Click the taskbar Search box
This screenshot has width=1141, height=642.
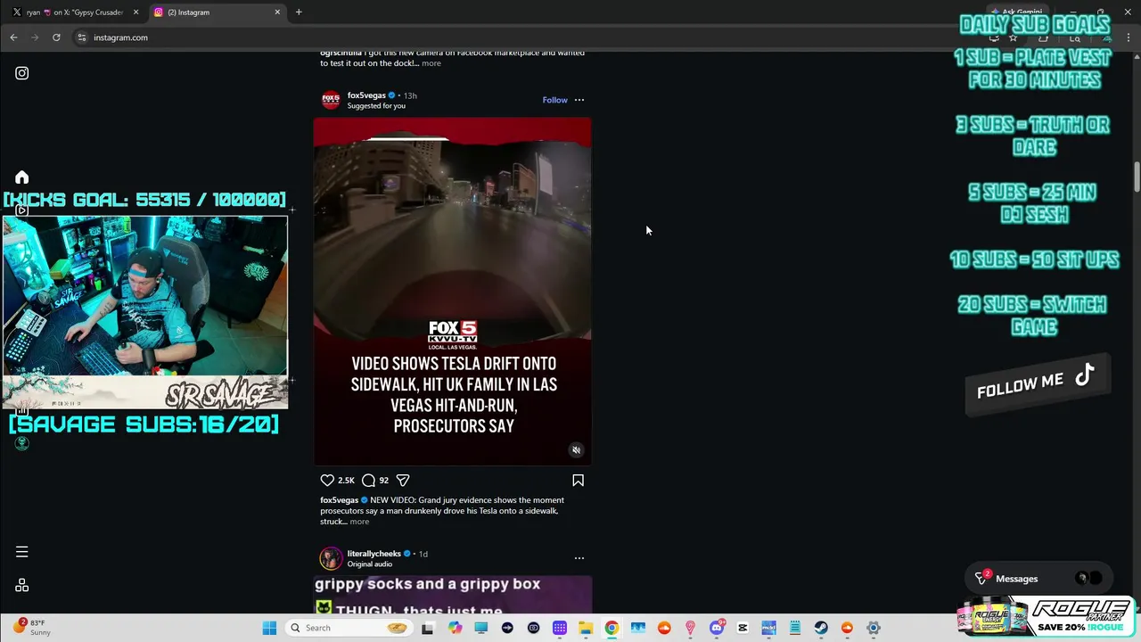(349, 628)
